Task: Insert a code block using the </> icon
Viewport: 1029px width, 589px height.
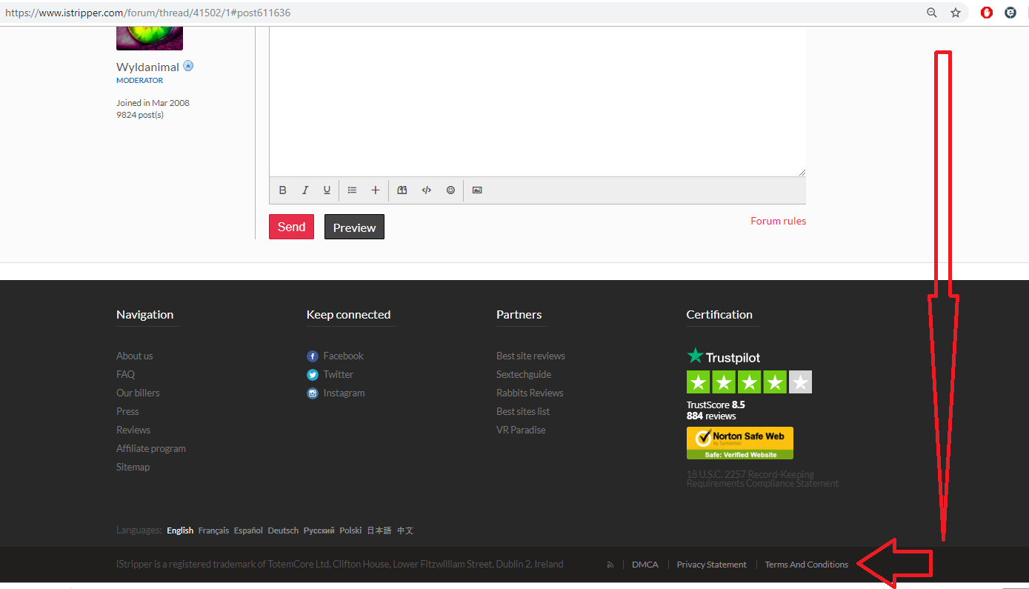Action: [x=427, y=190]
